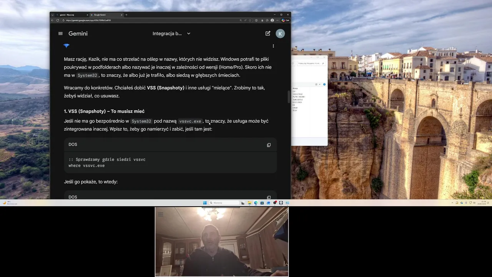Image resolution: width=492 pixels, height=277 pixels.
Task: Show hidden system tray icons chevron
Action: [452, 203]
